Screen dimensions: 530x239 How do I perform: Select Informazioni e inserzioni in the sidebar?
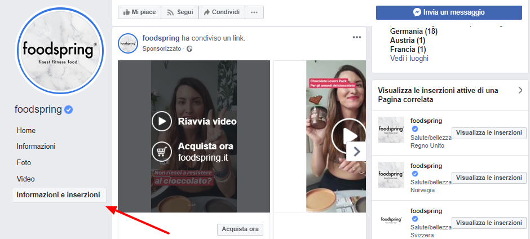pos(59,195)
